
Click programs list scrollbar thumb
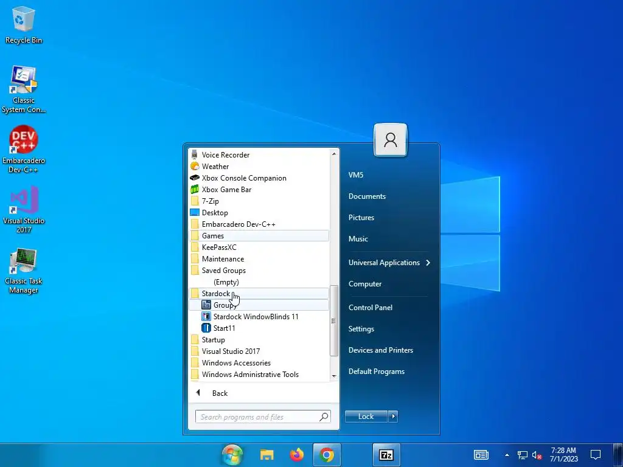coord(334,321)
